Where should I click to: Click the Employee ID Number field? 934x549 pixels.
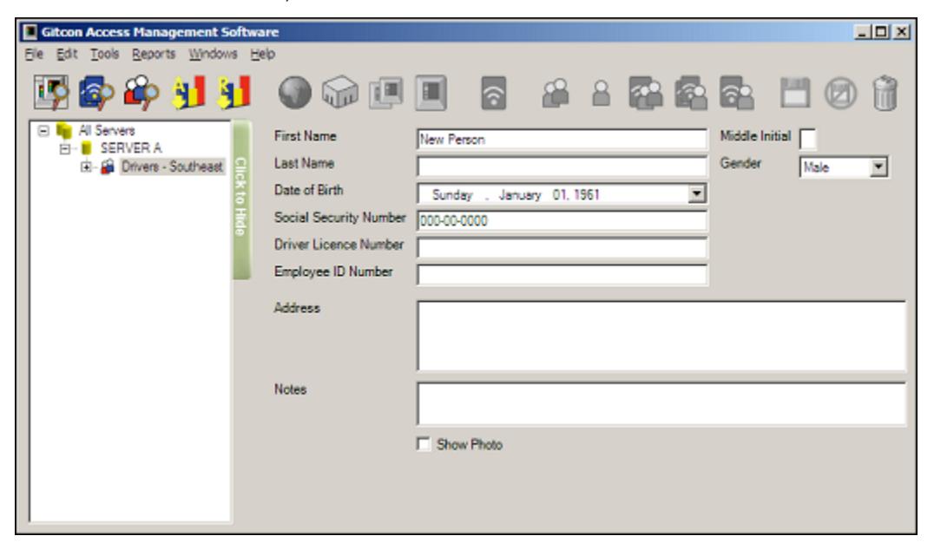click(562, 274)
